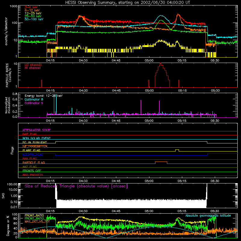The image size is (241, 241).
Task: Click the SAS axis label
Action: pos(3,196)
